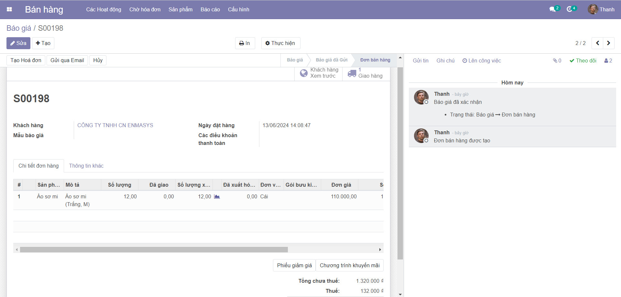
Task: Open the In print dropdown
Action: click(x=245, y=43)
